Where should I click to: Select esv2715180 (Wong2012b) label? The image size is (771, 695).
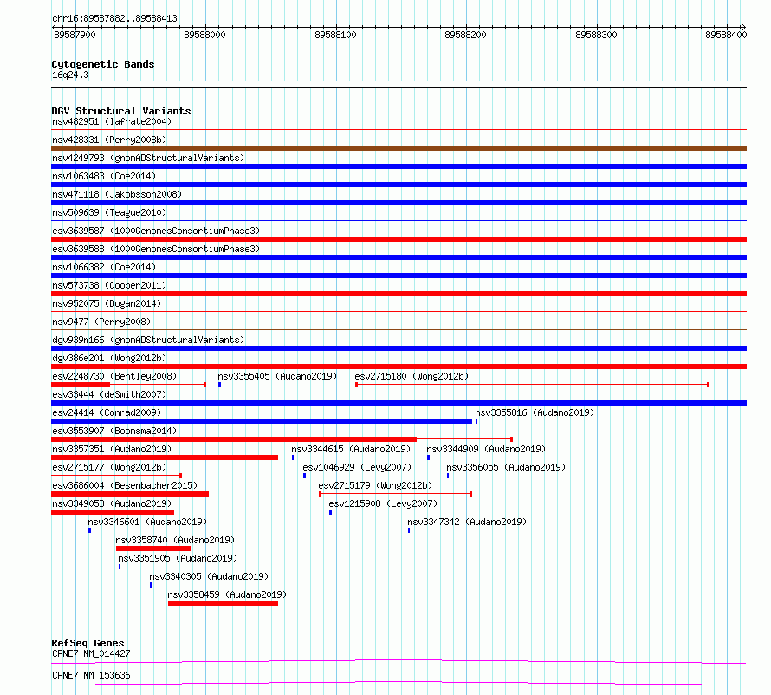(x=411, y=376)
